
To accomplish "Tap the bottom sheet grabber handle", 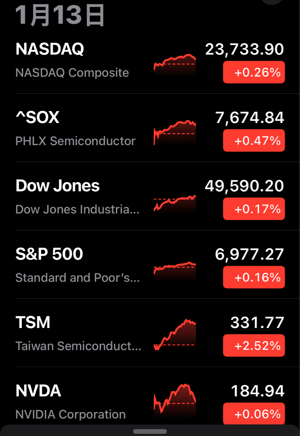I will [x=150, y=431].
